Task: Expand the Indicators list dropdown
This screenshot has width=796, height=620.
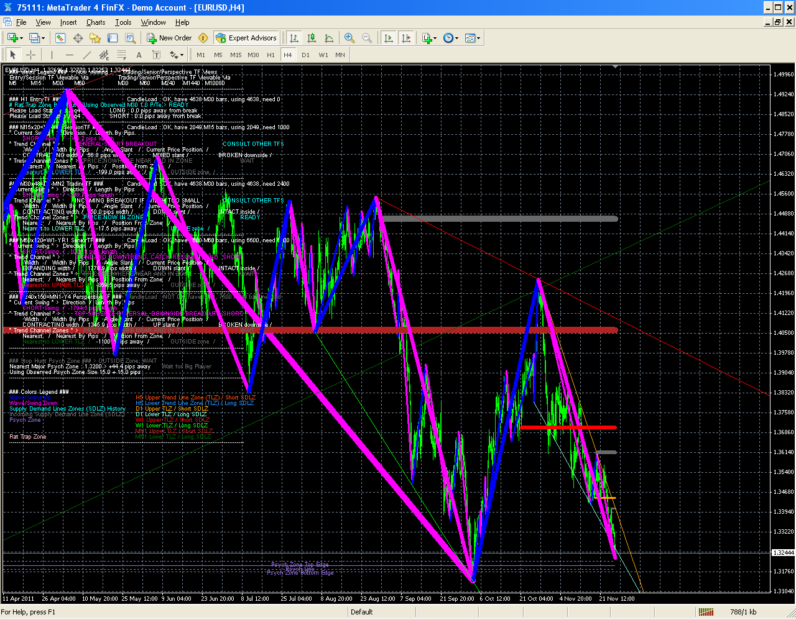Action: (x=429, y=38)
